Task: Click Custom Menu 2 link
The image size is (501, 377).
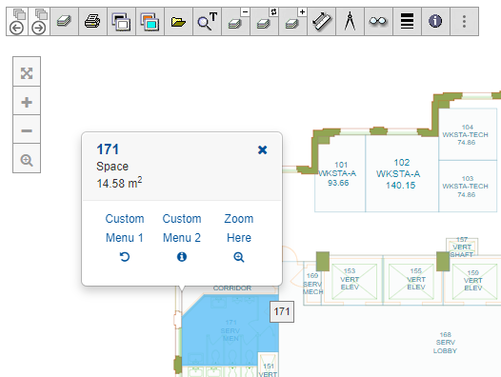Action: [x=182, y=237]
